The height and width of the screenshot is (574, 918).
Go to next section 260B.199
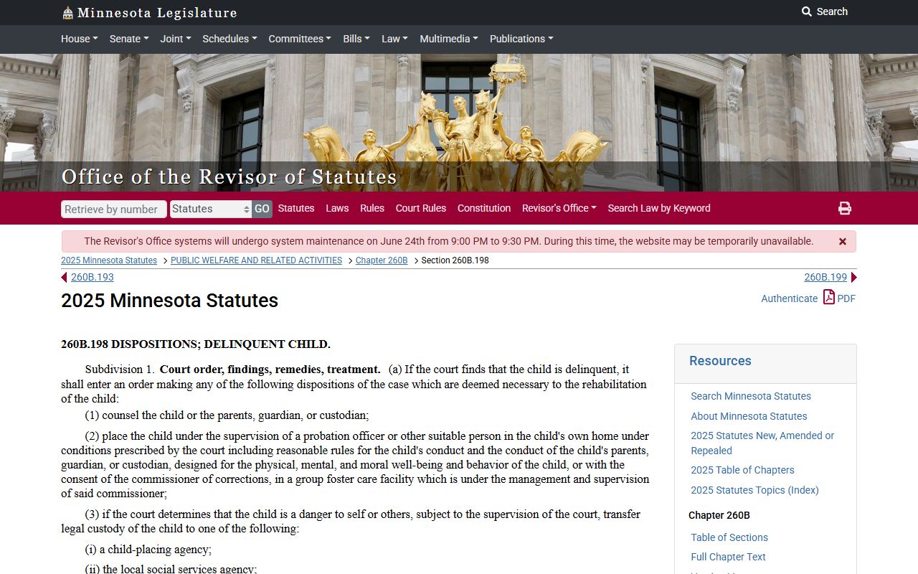[x=825, y=277]
